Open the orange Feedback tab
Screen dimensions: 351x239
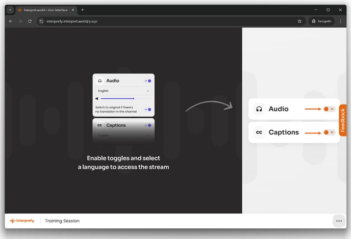[342, 120]
